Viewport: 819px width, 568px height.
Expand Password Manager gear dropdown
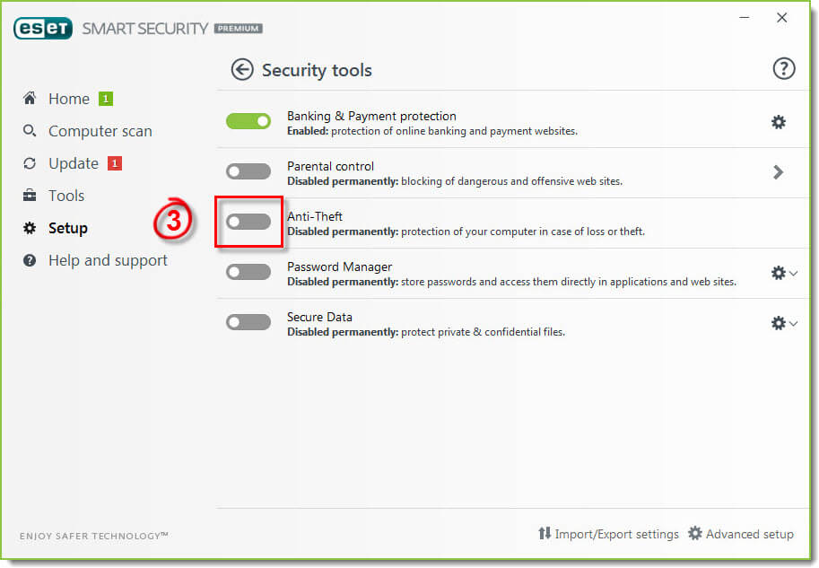[x=784, y=273]
